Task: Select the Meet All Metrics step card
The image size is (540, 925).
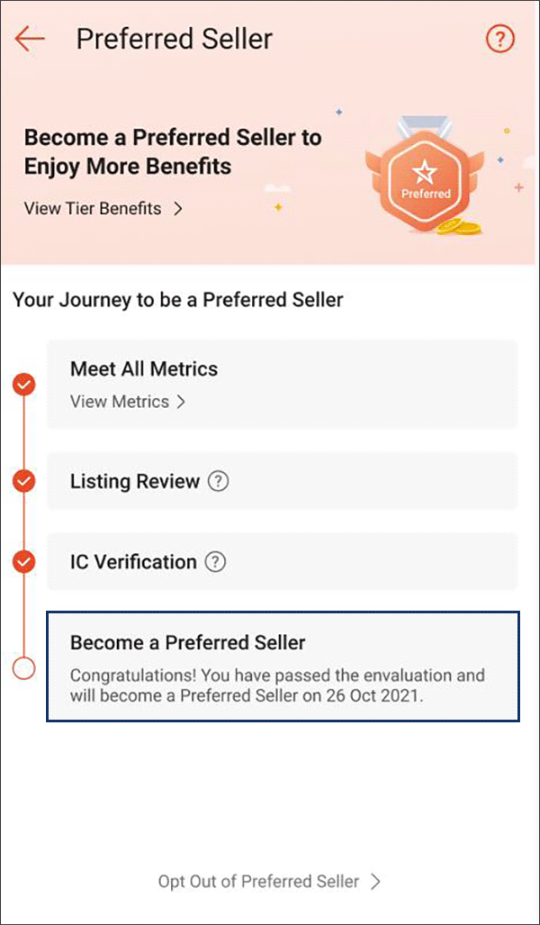Action: tap(282, 384)
